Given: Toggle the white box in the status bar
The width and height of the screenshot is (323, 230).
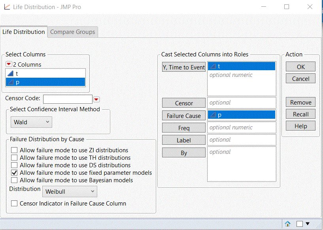Looking at the screenshot, I should (300, 224).
